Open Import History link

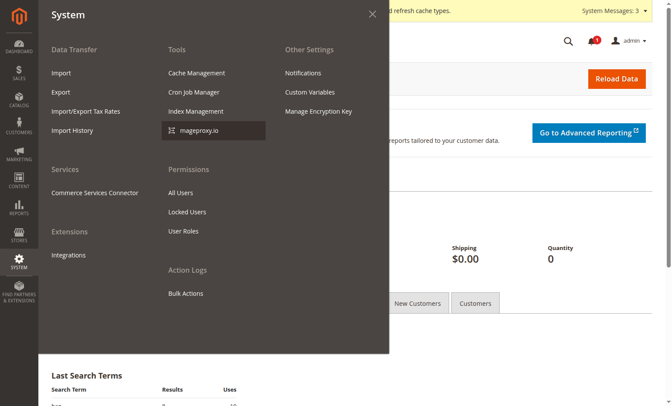coord(72,131)
